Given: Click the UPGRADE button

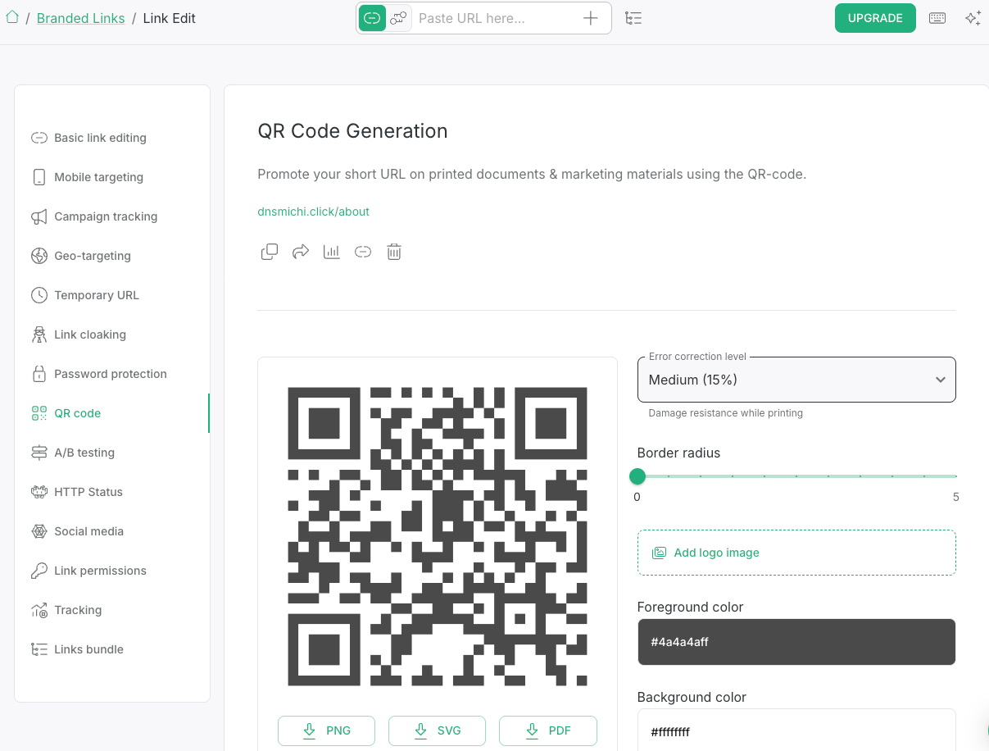Looking at the screenshot, I should [x=874, y=18].
